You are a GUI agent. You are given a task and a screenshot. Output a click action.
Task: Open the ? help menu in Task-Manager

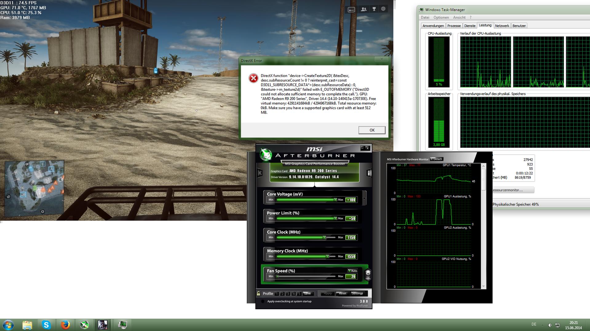[470, 17]
